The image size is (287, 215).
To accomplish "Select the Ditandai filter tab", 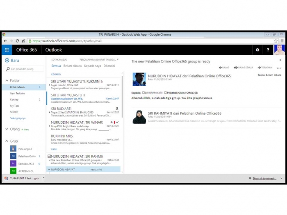I will point(109,66).
